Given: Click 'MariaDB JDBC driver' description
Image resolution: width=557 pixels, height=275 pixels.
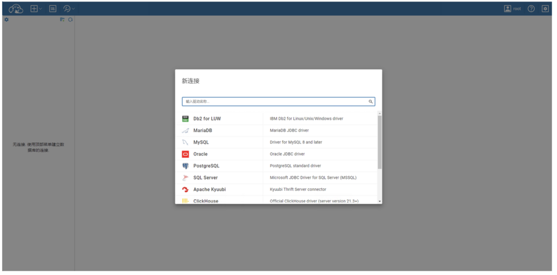Looking at the screenshot, I should (x=289, y=130).
